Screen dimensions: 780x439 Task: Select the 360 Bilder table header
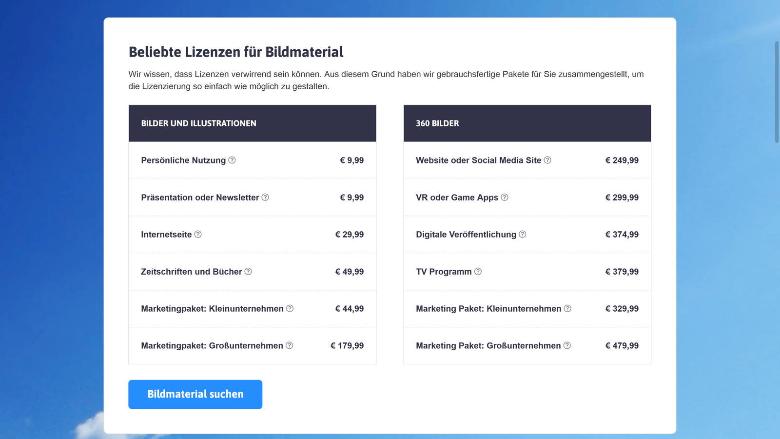pyautogui.click(x=527, y=123)
